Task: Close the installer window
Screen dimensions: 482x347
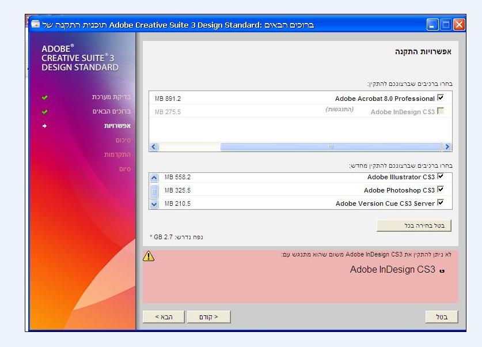Action: click(x=459, y=25)
